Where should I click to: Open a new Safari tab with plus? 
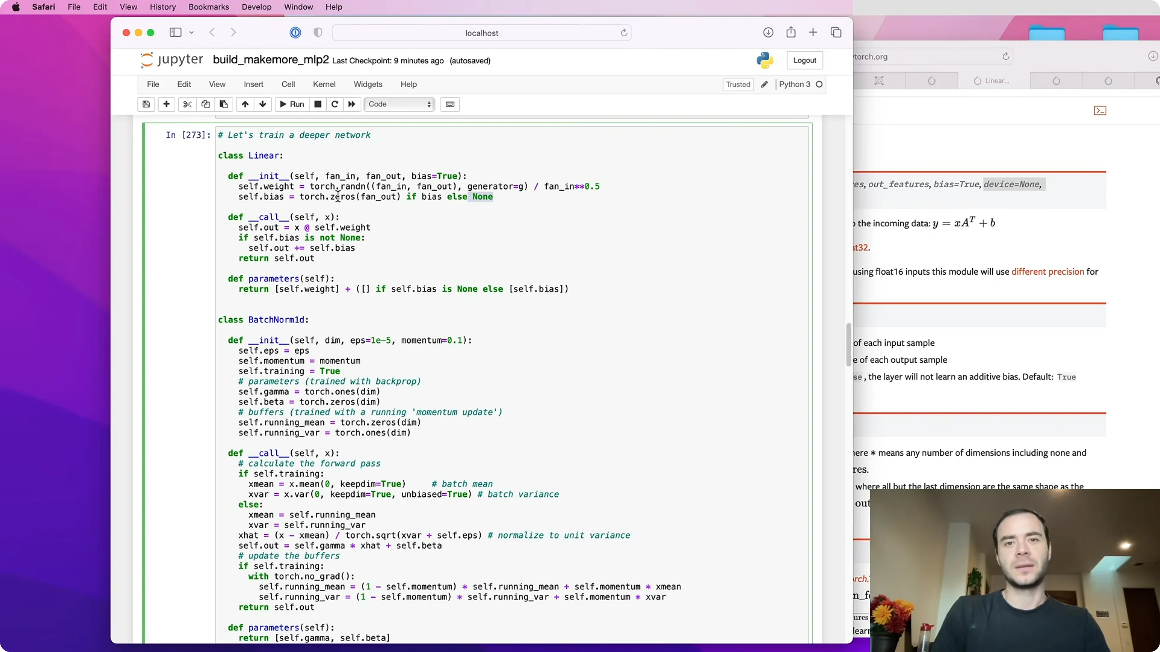click(x=813, y=32)
